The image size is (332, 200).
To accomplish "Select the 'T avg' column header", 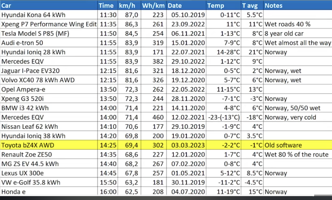I will click(x=252, y=5).
